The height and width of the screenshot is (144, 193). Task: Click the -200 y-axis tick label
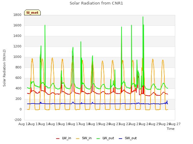pyautogui.click(x=18, y=120)
